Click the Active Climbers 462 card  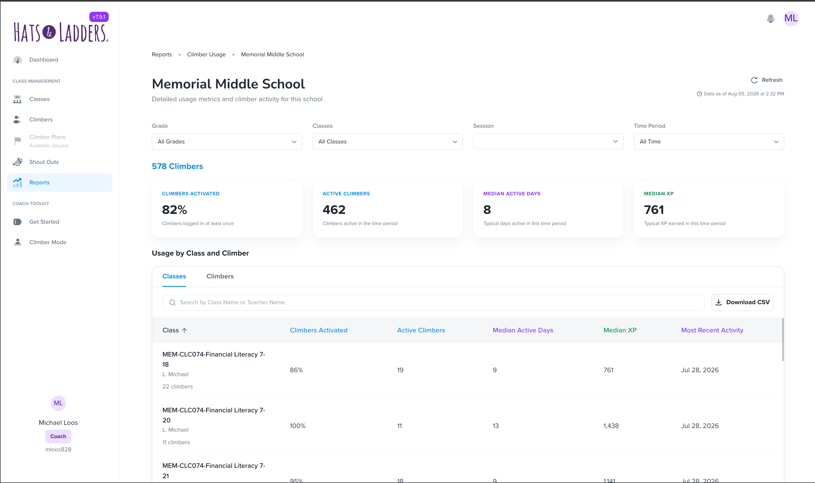388,209
